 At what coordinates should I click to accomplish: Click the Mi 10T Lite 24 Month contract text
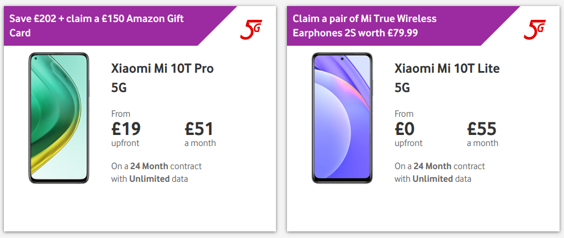pos(439,166)
